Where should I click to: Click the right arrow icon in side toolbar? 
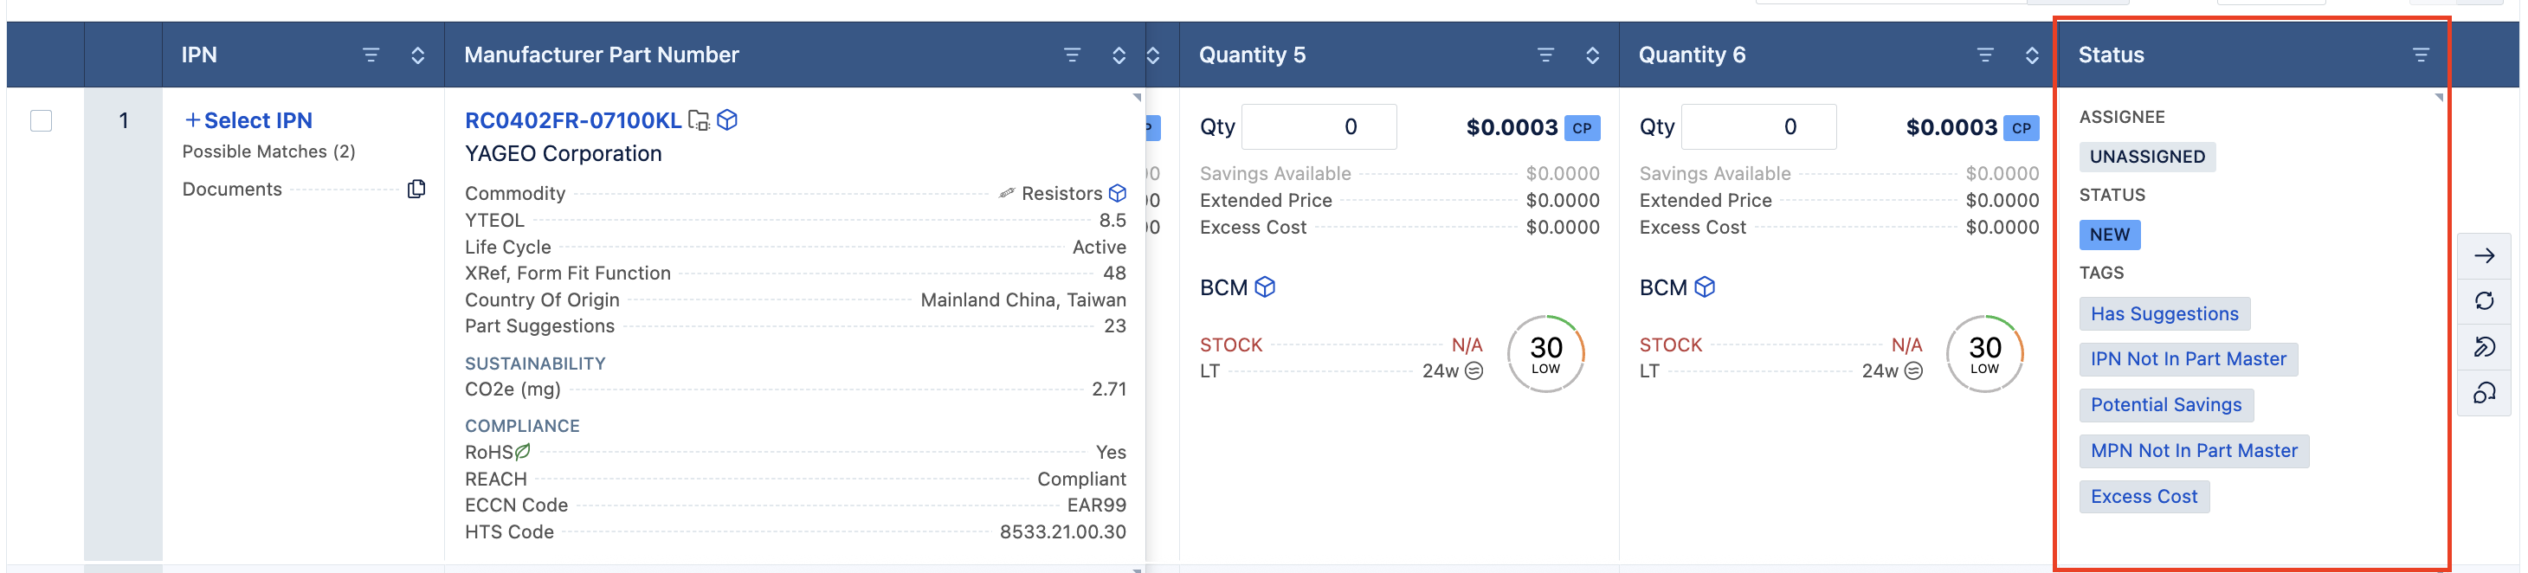[2484, 256]
